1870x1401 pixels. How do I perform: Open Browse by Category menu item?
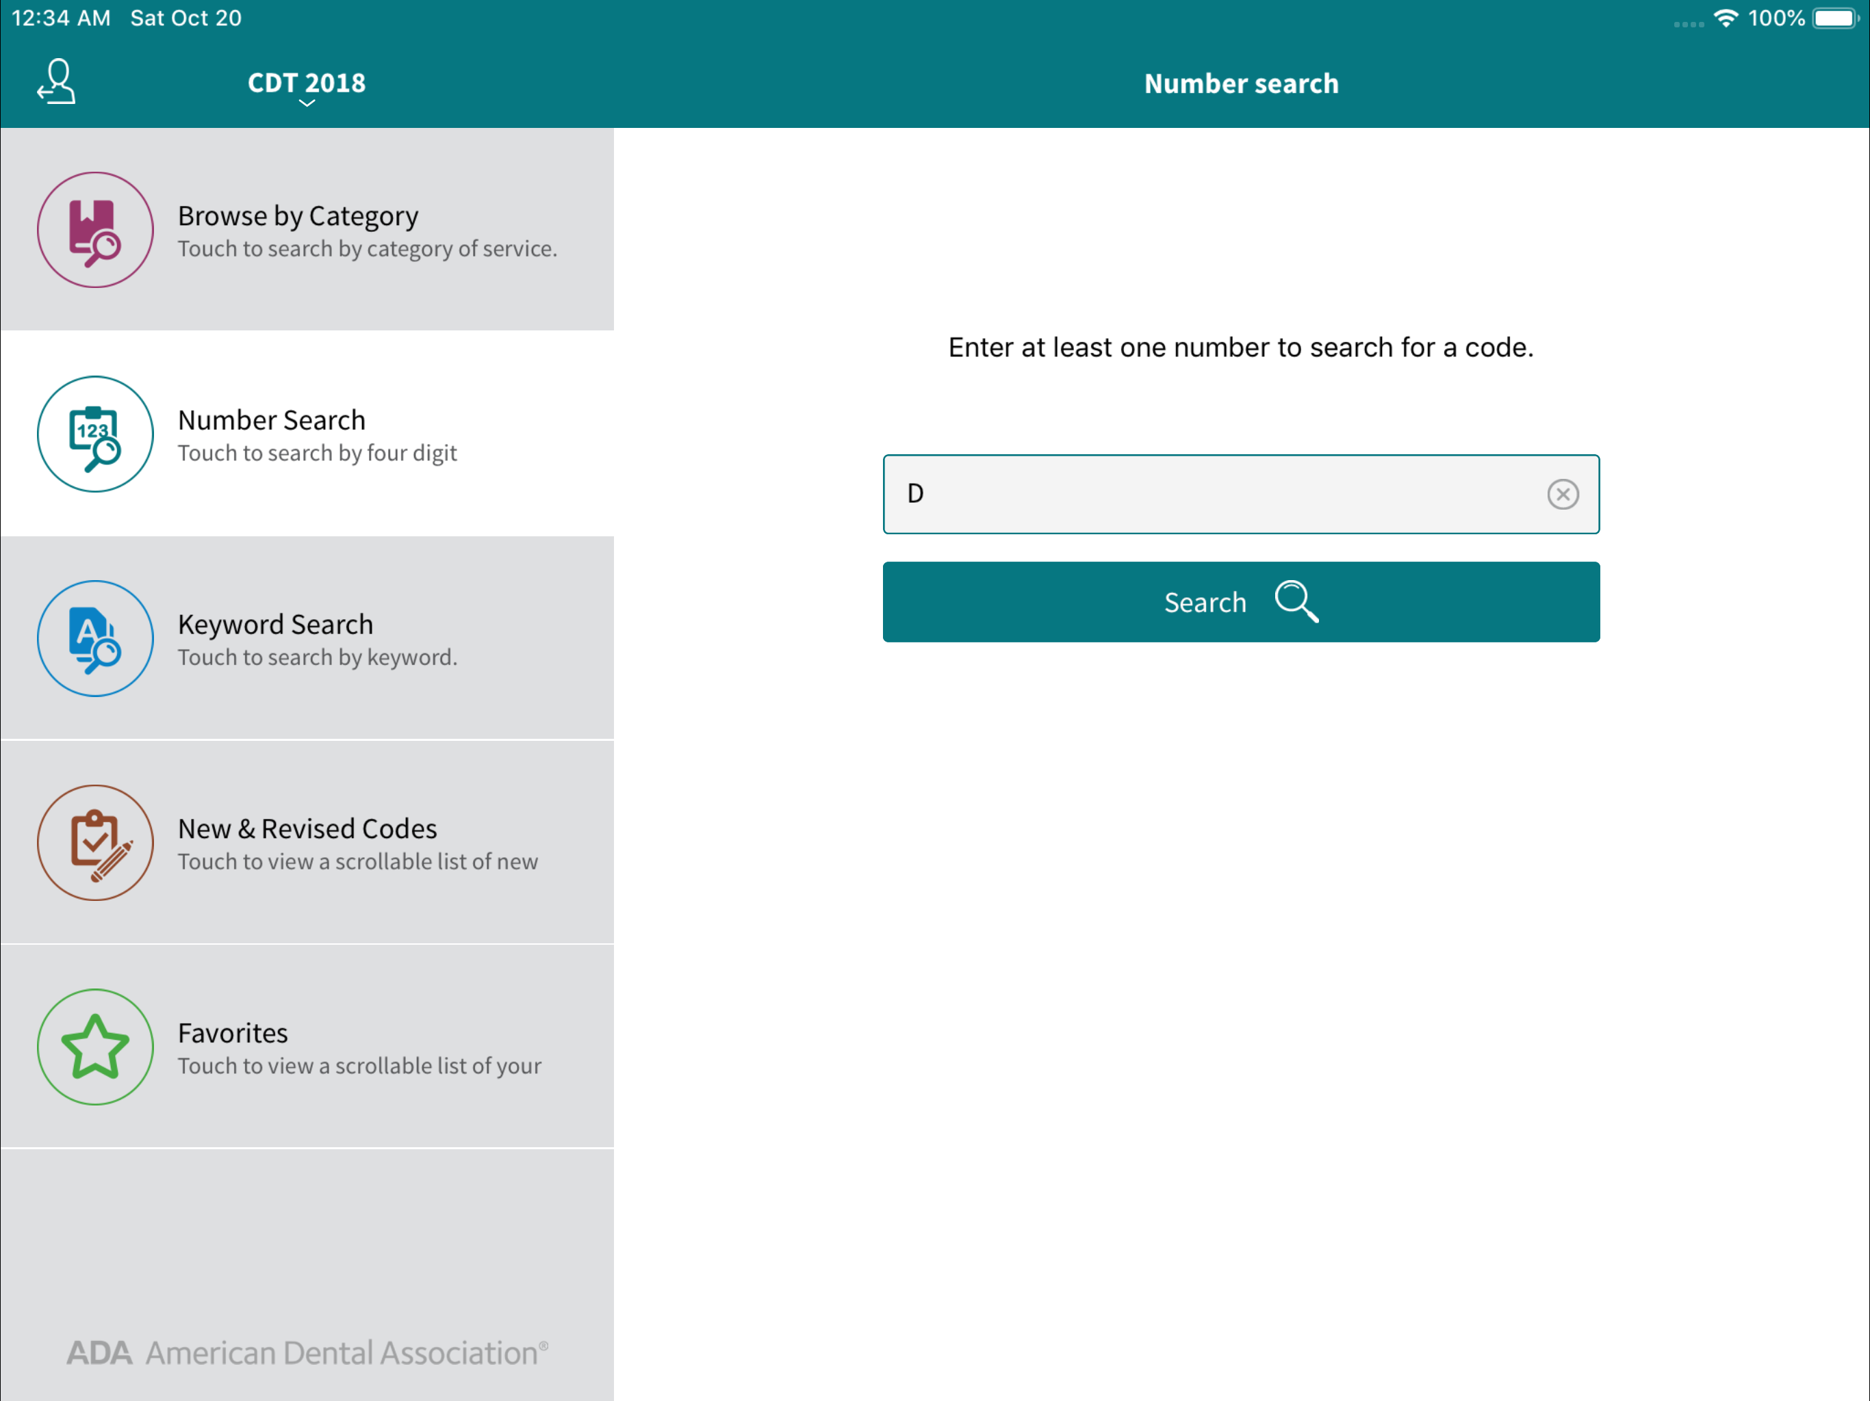coord(308,229)
